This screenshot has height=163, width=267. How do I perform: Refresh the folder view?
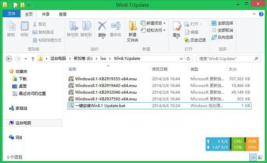tap(188, 59)
